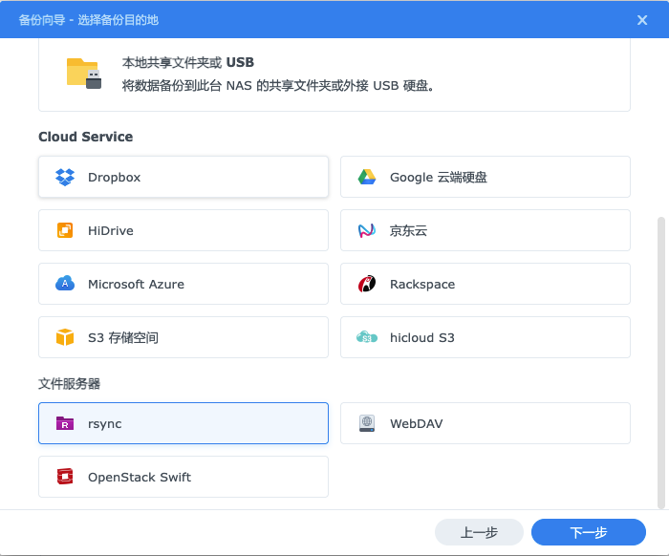The width and height of the screenshot is (669, 556).
Task: Click the Dropbox logo icon
Action: [x=65, y=177]
